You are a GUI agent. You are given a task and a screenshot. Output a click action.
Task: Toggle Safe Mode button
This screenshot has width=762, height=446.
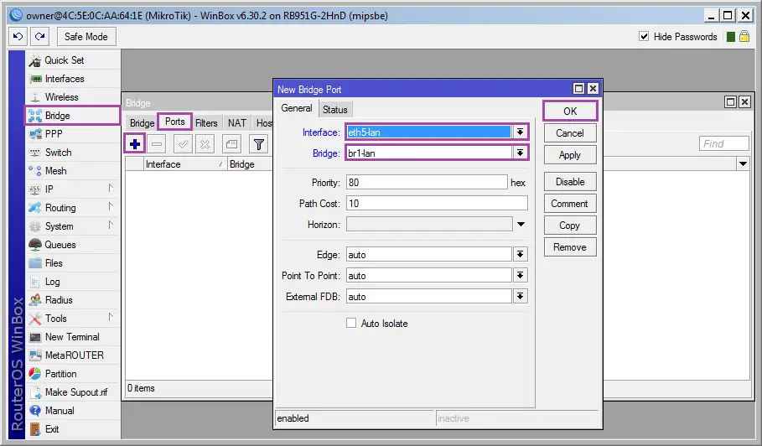pos(86,36)
